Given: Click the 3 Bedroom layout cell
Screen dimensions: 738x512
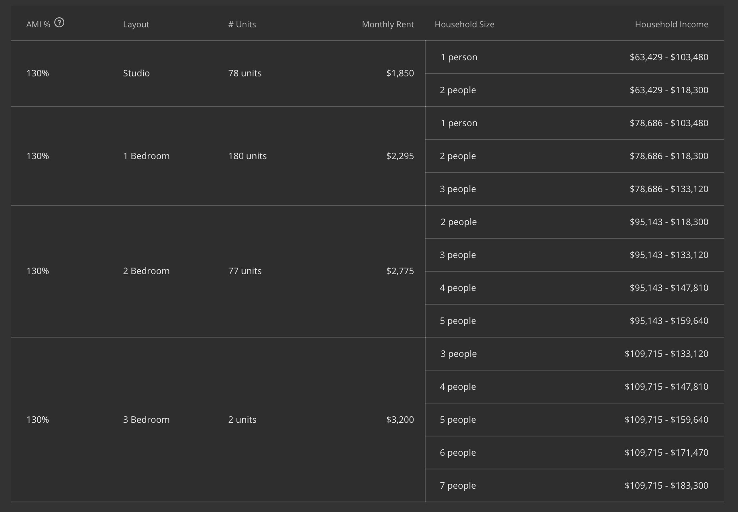Looking at the screenshot, I should 146,420.
